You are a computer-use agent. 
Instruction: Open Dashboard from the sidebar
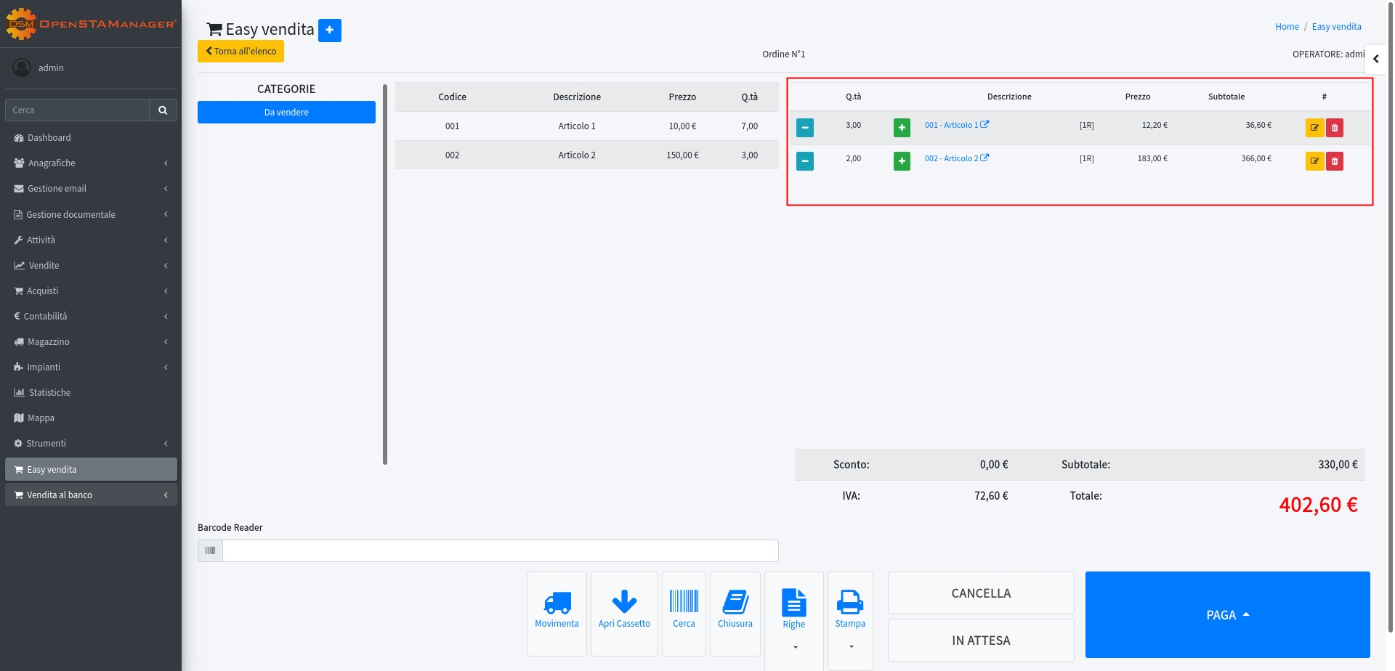pos(49,138)
